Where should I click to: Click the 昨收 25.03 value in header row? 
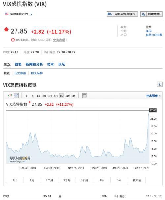pyautogui.click(x=14, y=52)
